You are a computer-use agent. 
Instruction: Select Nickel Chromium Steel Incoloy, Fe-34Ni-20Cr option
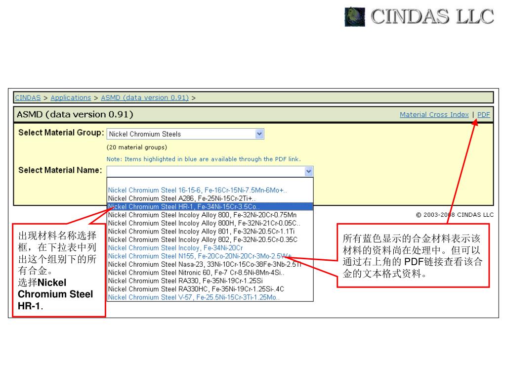210,248
